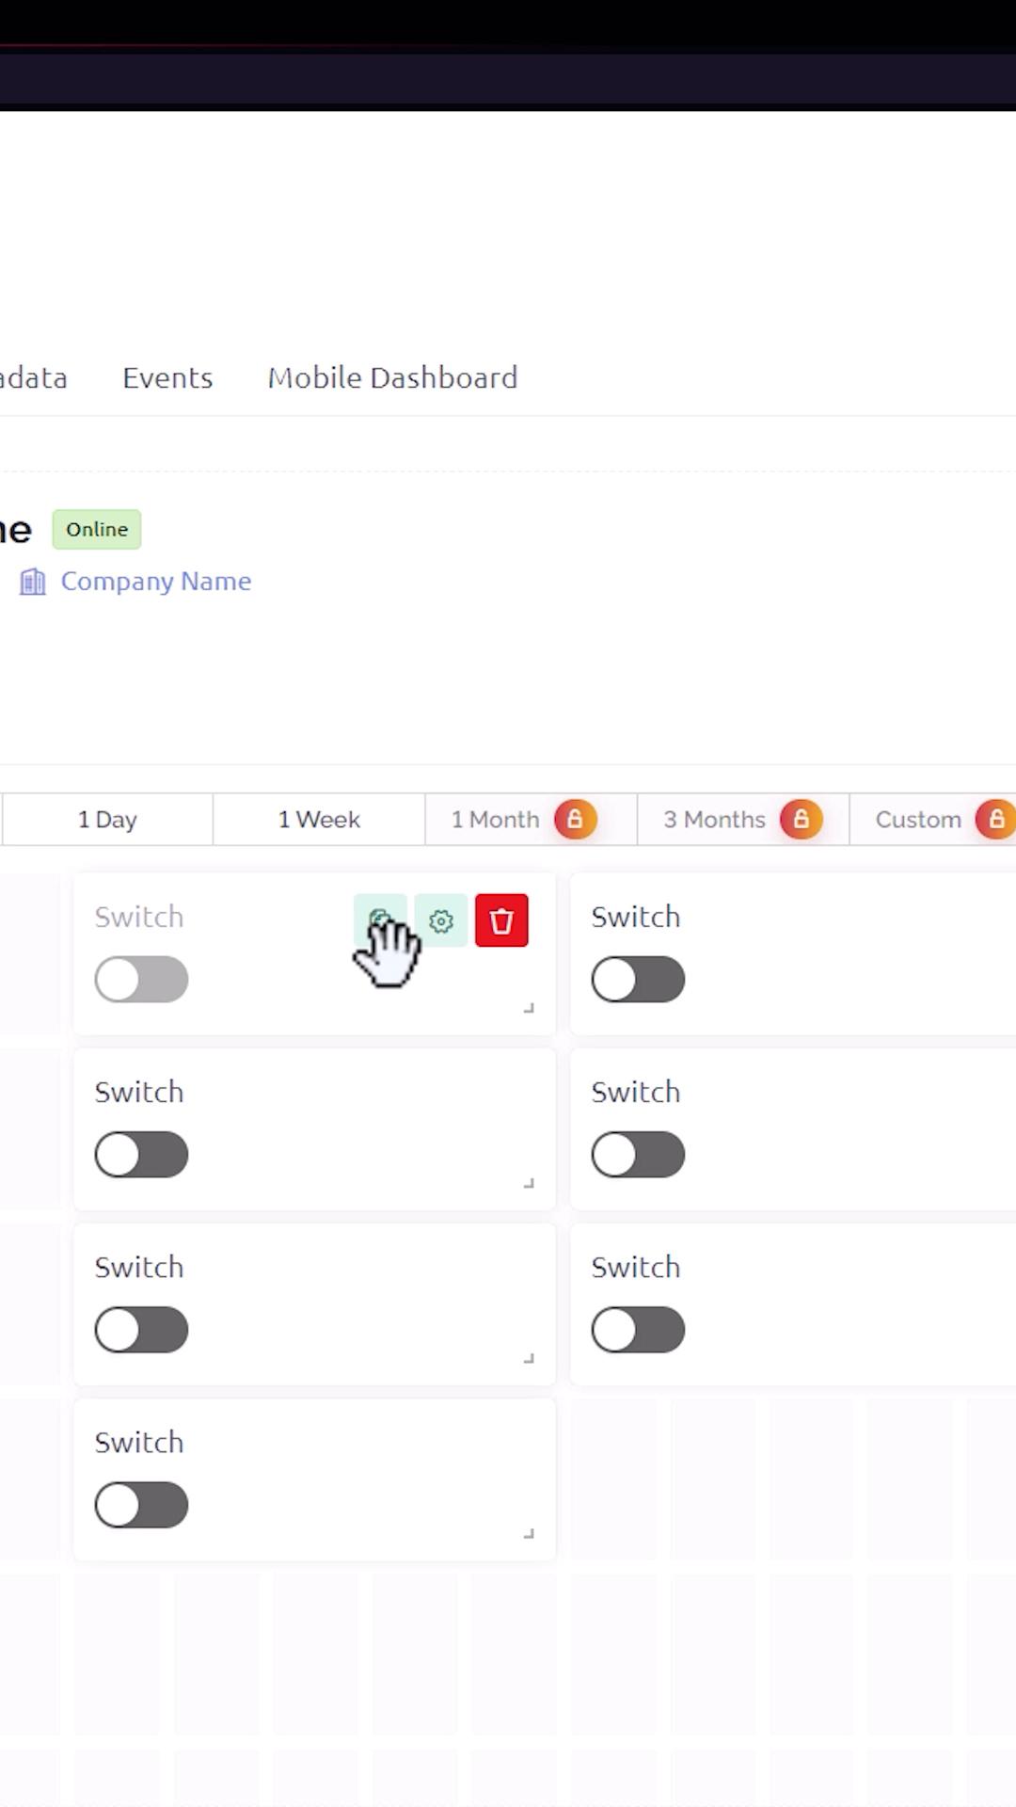Open the Company Name link
This screenshot has height=1807, width=1016.
[156, 582]
